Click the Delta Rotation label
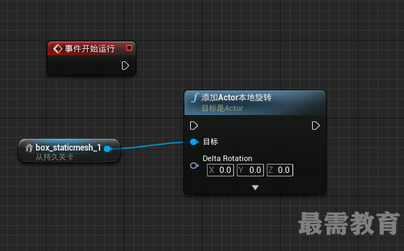Viewport: 404px width, 251px height. click(228, 158)
